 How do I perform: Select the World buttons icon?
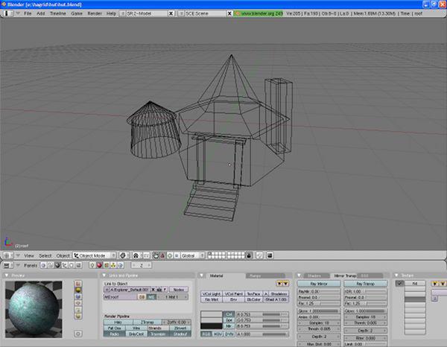(x=120, y=265)
